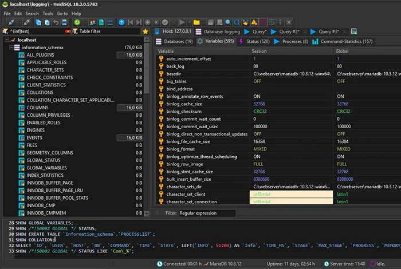Click the tree scrollbar down arrow
401x269 pixels.
147,213
